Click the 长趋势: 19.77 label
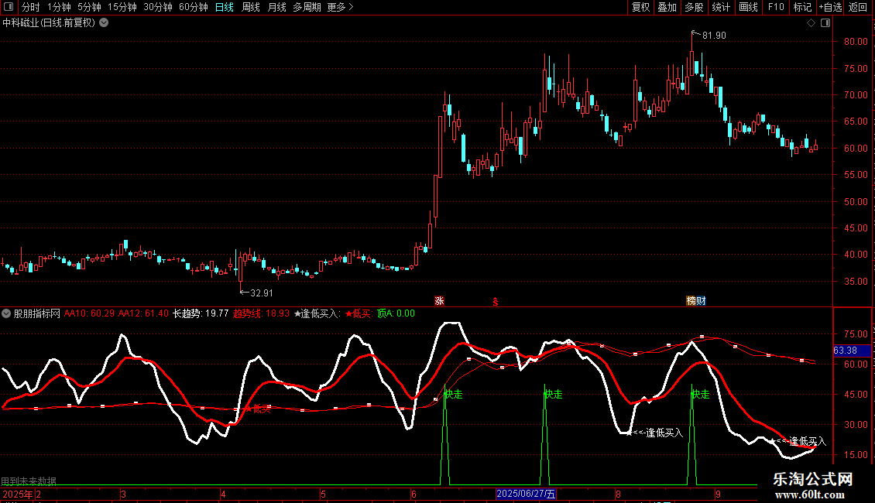The height and width of the screenshot is (503, 875). point(201,313)
